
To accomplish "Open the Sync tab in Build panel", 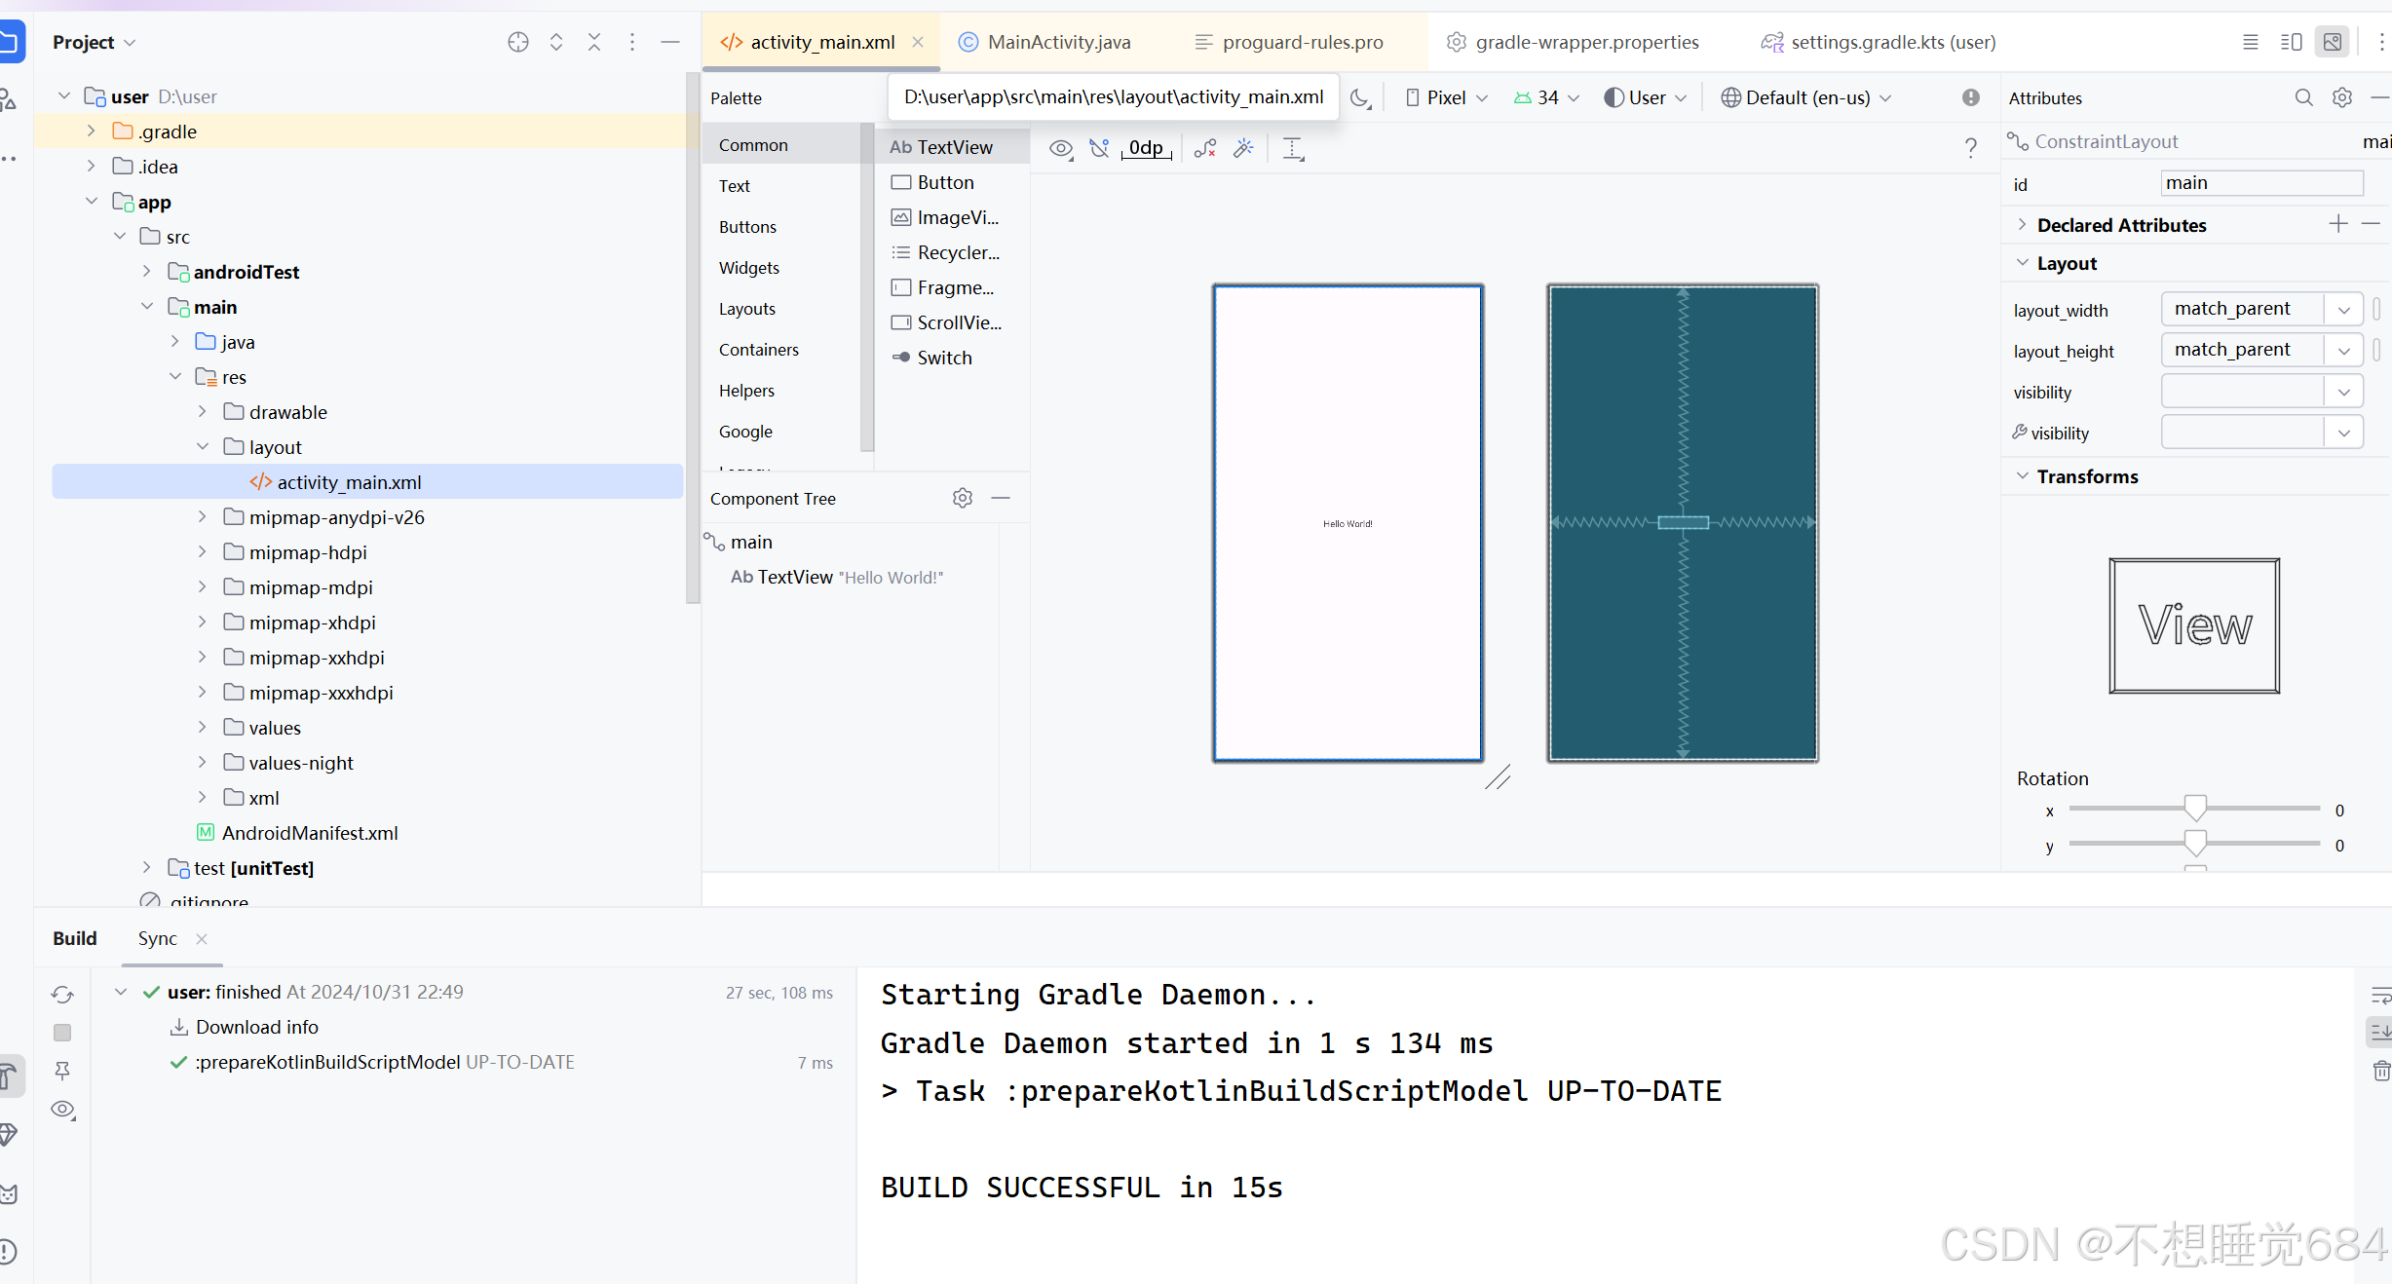I will point(157,938).
